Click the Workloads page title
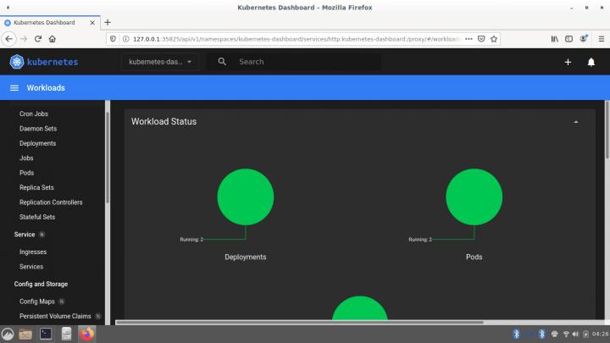Viewport: 610px width, 343px height. (x=46, y=88)
